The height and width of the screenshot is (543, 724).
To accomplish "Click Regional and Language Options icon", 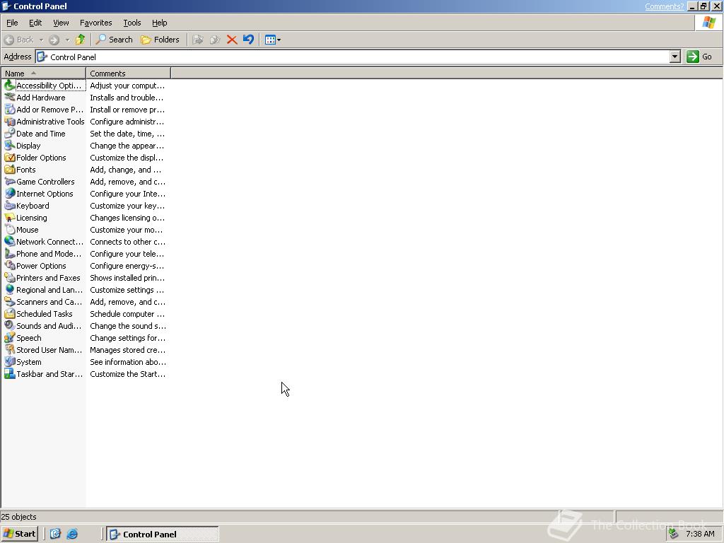I will coord(9,289).
